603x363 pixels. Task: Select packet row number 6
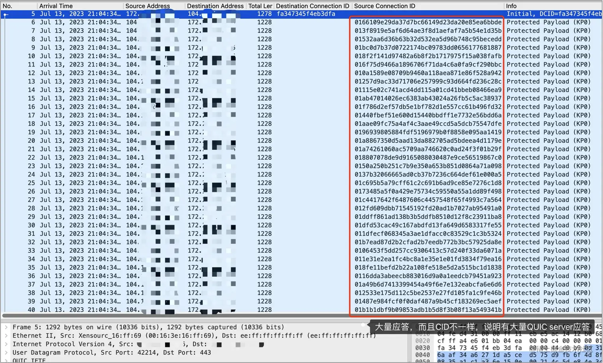(x=301, y=22)
